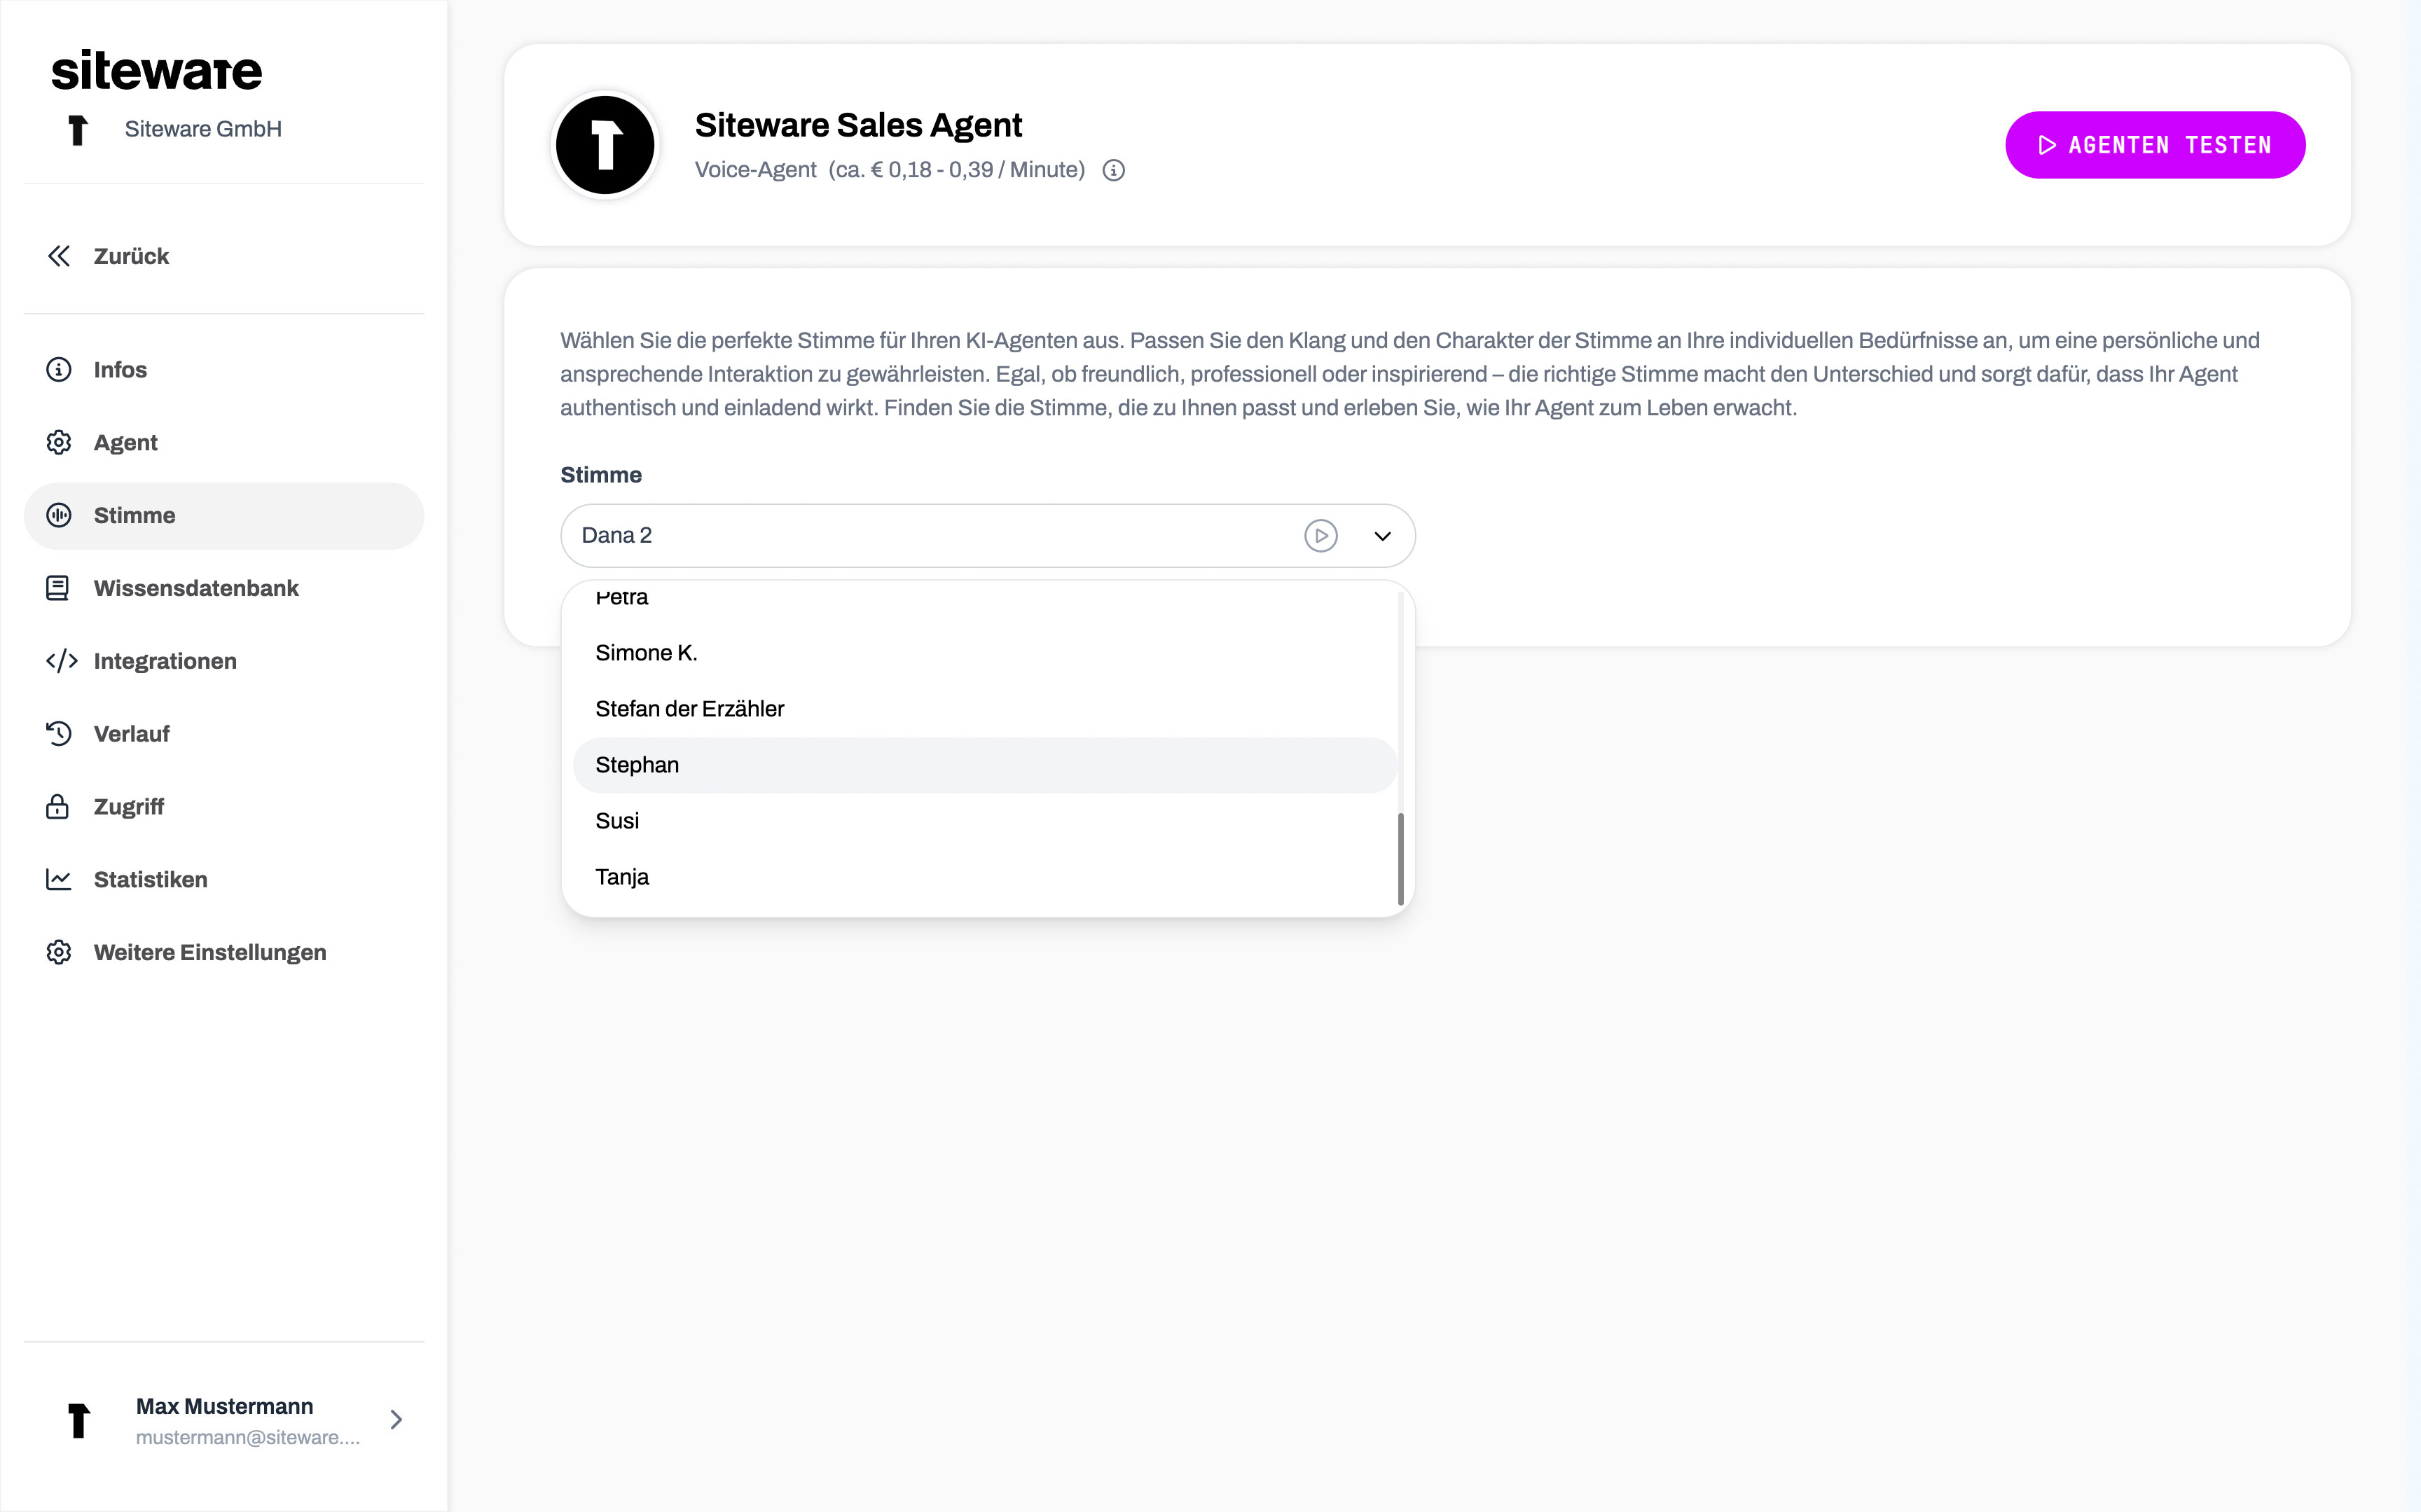
Task: Open the Agent menu item
Action: point(224,443)
